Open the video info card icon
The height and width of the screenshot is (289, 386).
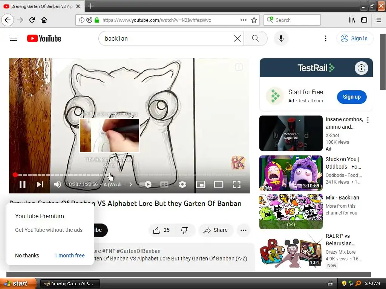point(239,67)
